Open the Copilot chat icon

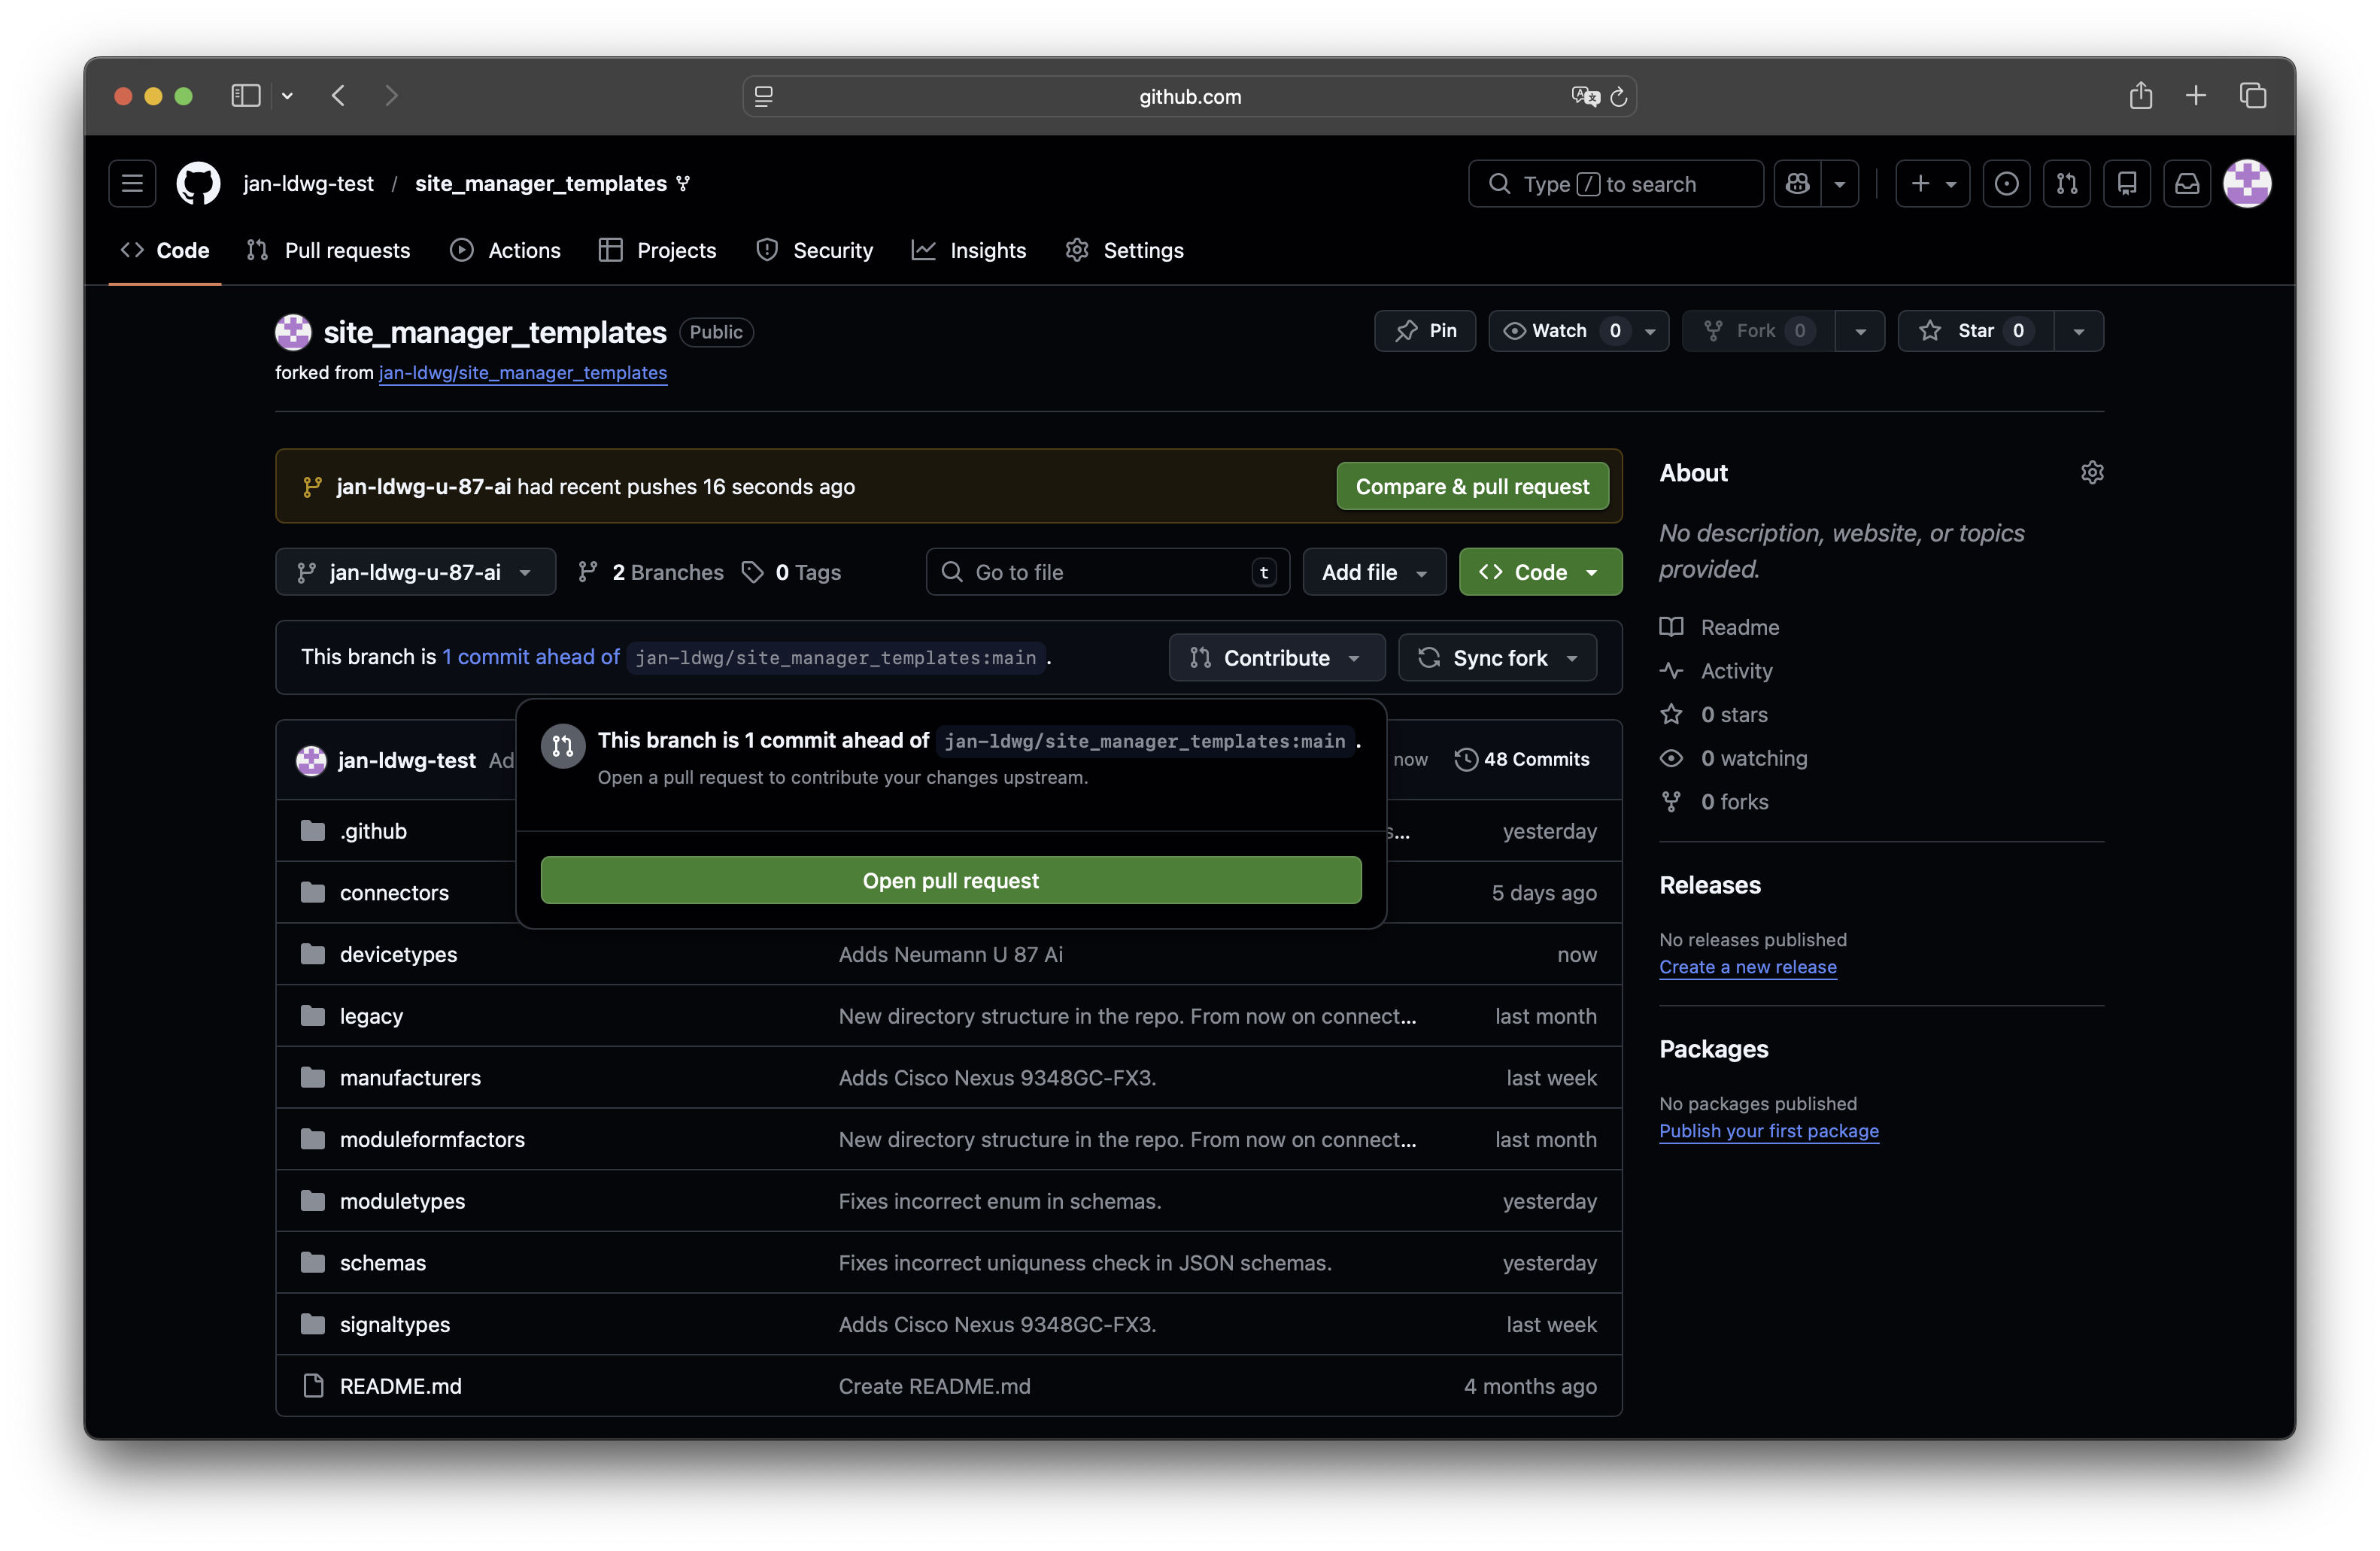[x=1797, y=184]
